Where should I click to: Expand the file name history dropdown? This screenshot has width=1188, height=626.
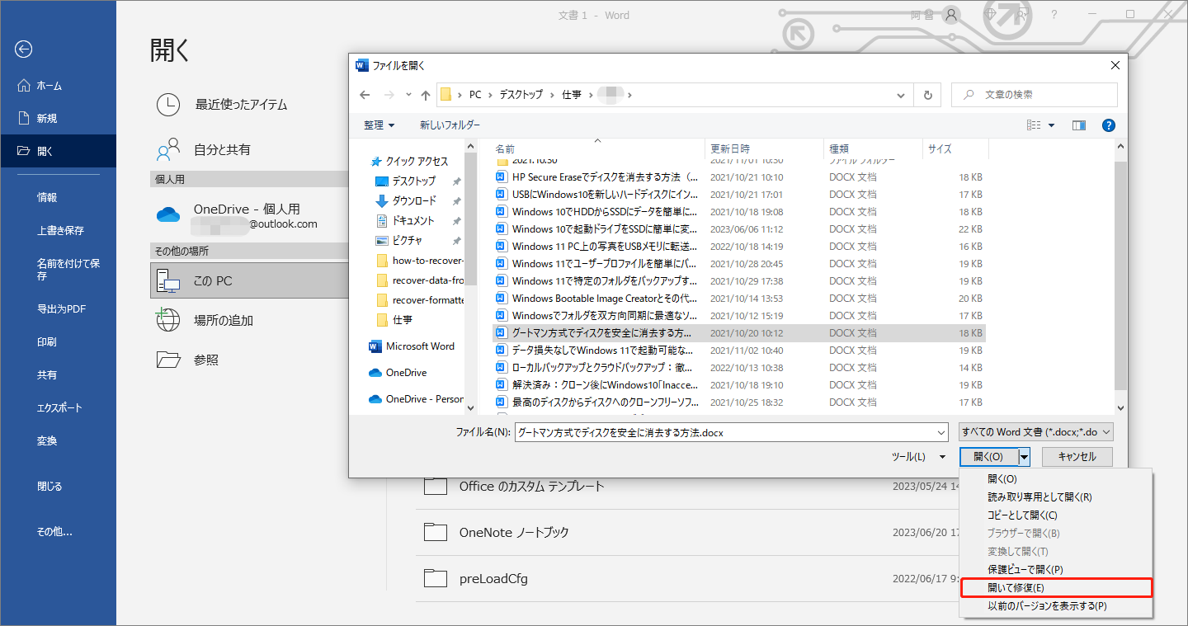click(941, 431)
